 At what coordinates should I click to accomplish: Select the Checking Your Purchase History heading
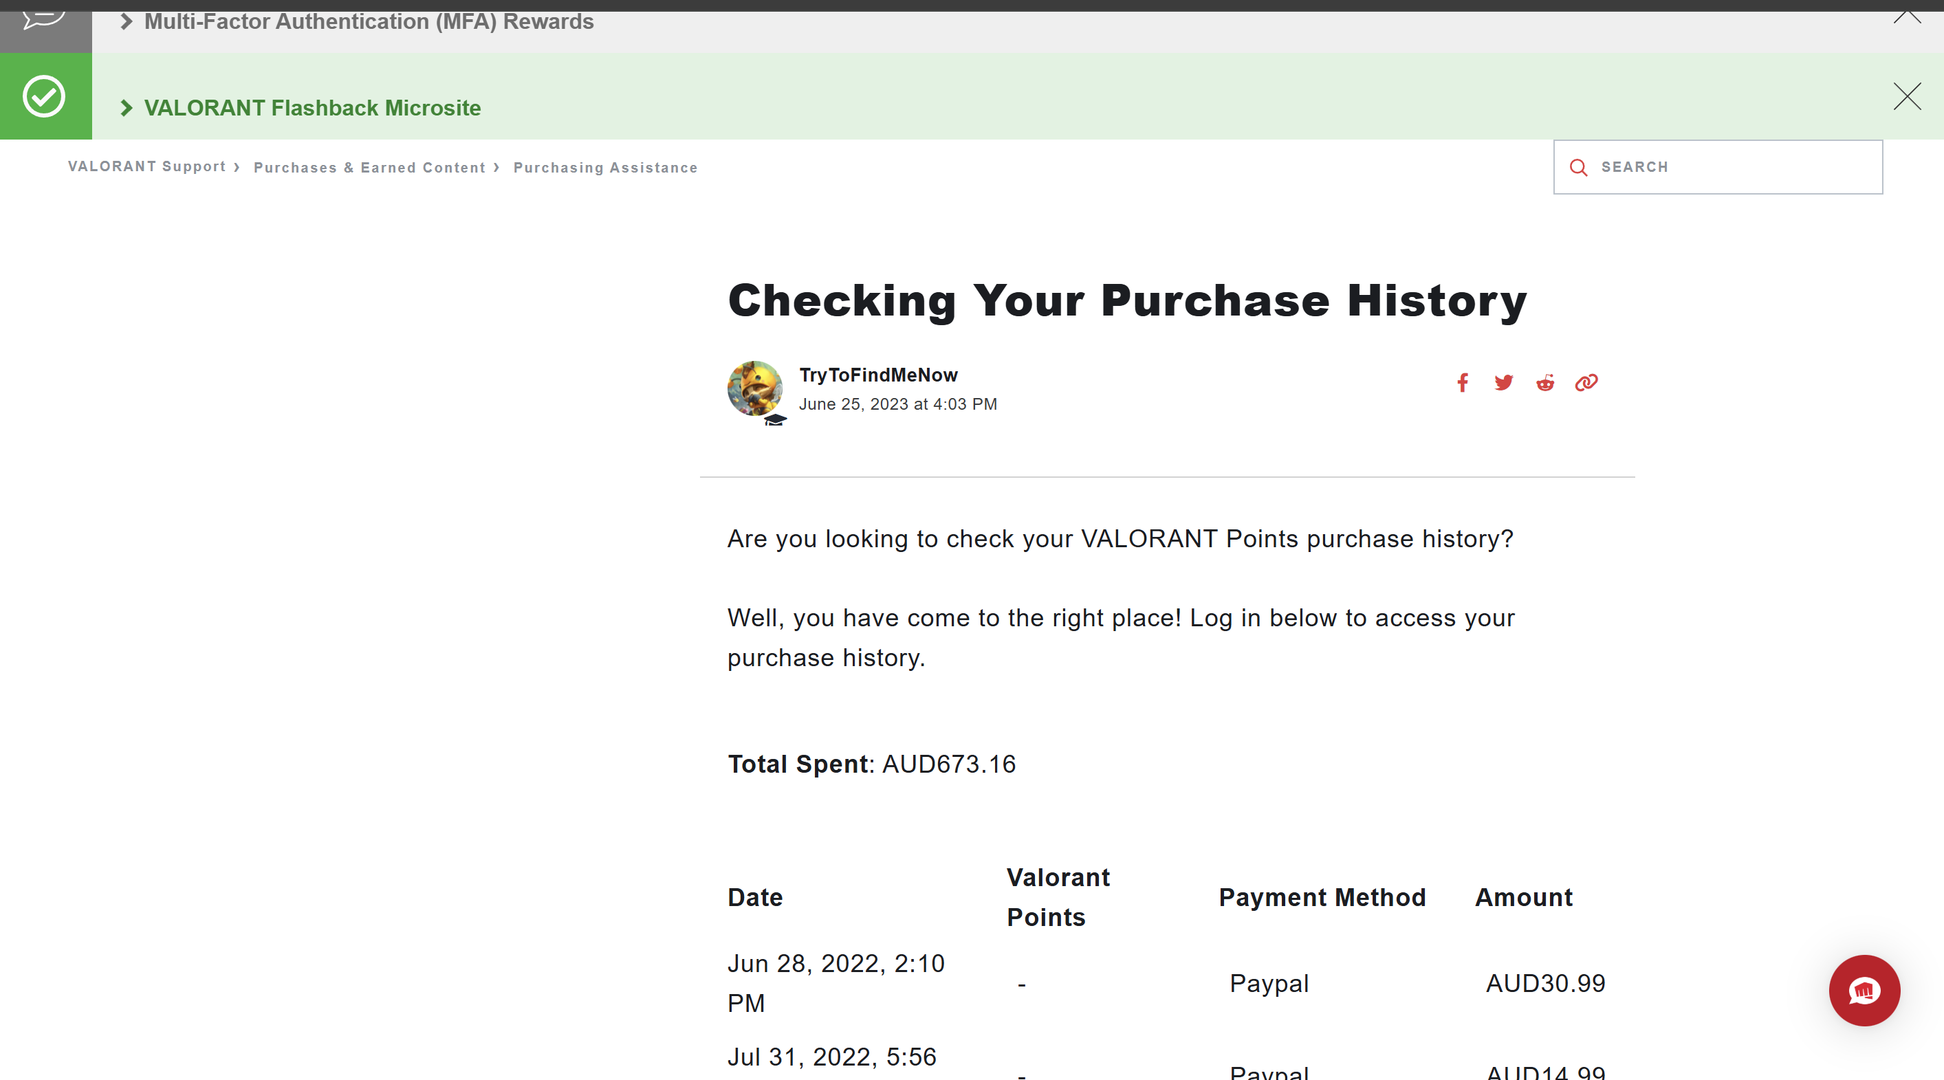tap(1128, 301)
